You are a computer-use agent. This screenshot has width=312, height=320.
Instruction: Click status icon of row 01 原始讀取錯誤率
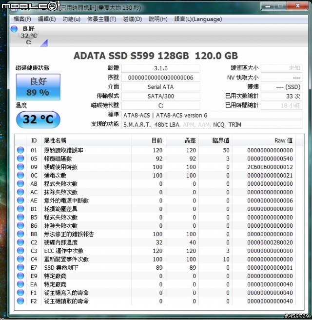(x=20, y=150)
